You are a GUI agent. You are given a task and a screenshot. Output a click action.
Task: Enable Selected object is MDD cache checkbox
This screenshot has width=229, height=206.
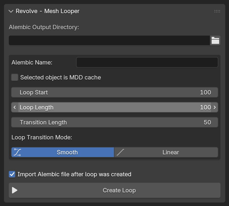coord(15,78)
